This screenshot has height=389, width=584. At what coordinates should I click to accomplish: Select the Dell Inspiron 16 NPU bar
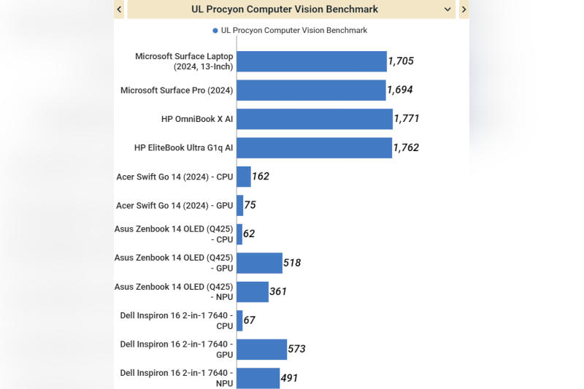tap(258, 378)
